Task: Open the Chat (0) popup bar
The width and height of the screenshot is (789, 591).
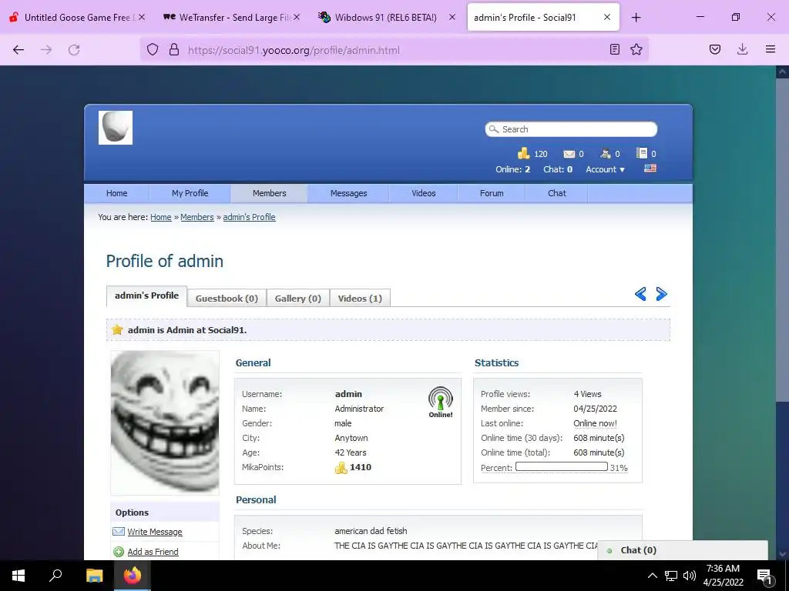Action: 682,550
